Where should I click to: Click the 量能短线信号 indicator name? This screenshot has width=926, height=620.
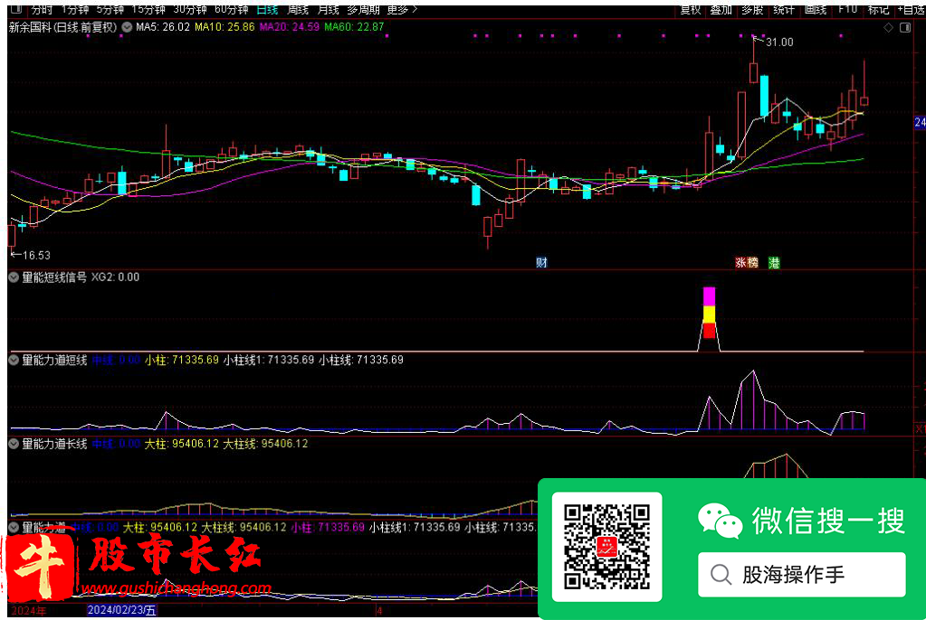(x=54, y=277)
